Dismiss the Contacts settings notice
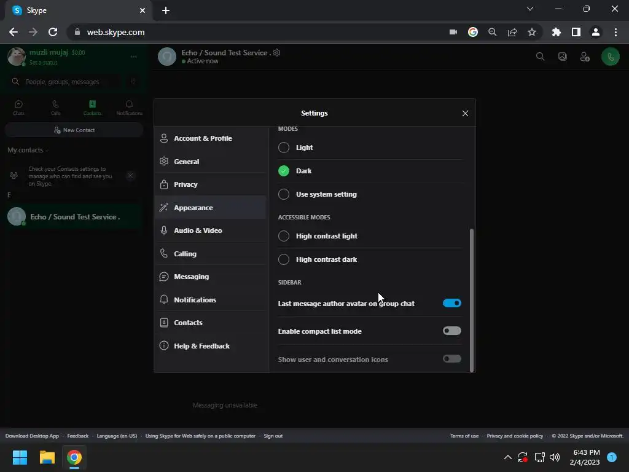This screenshot has height=472, width=629. point(130,175)
